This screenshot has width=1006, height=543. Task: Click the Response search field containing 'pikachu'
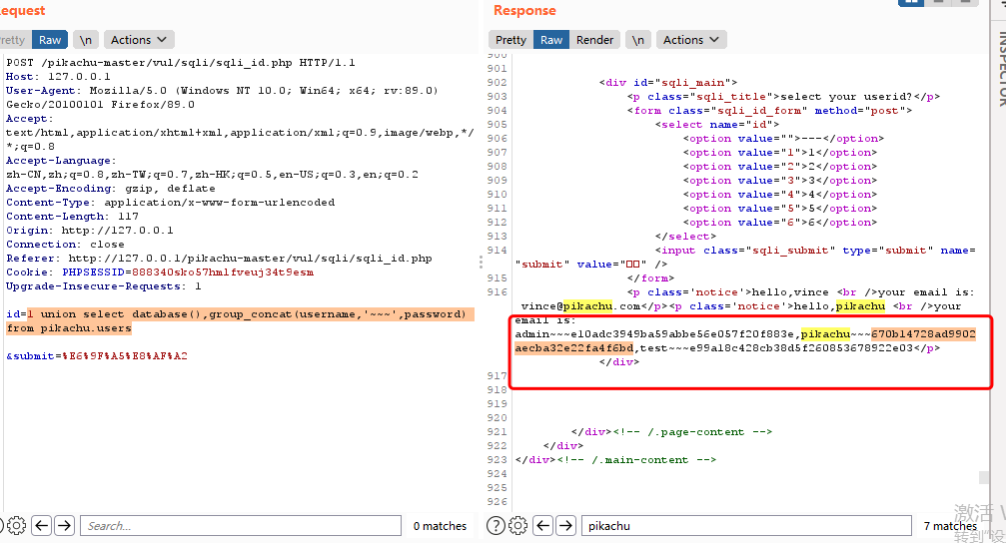[746, 526]
